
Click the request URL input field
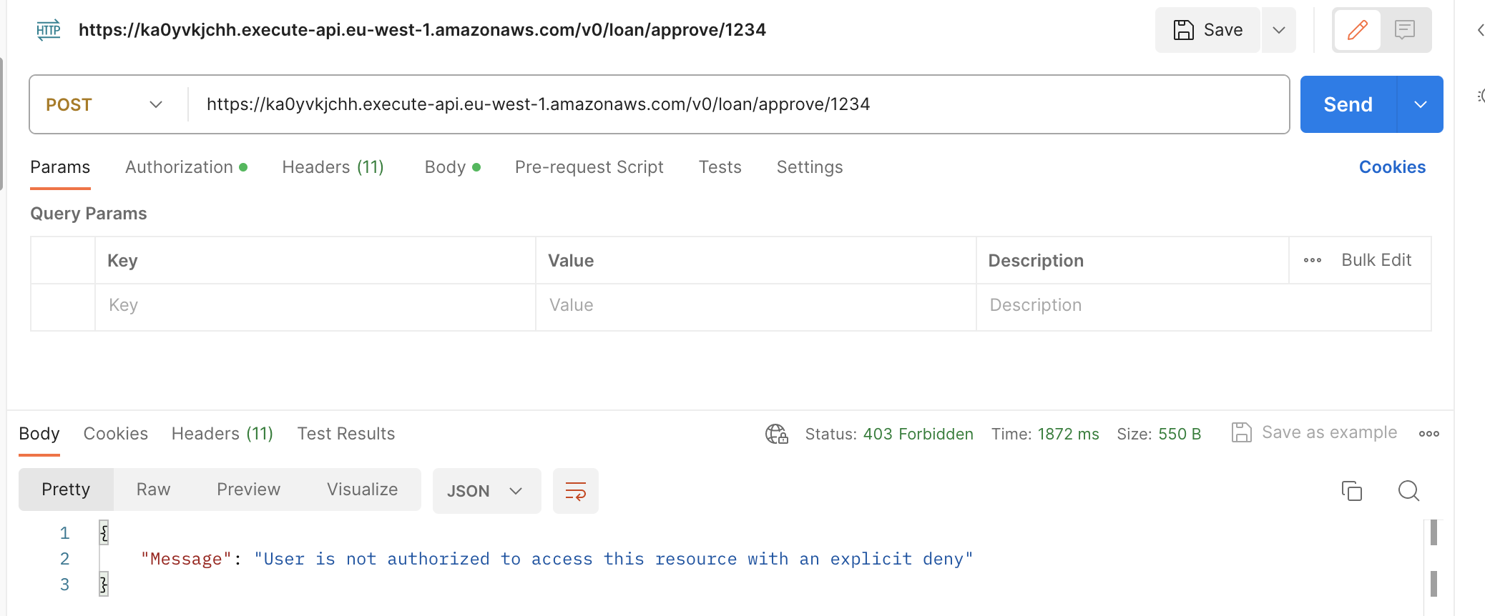point(738,104)
